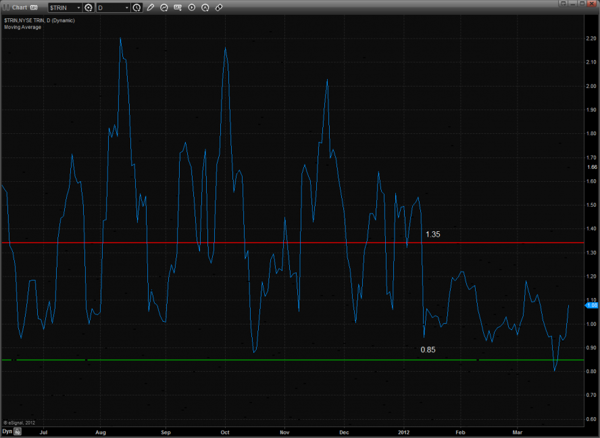Click the circled A alert icon
This screenshot has width=600, height=438.
coord(205,7)
